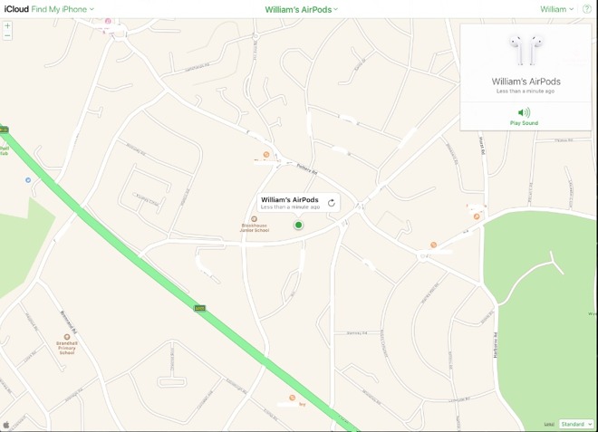Click the William's AirPods callout label
598x432 pixels.
pyautogui.click(x=289, y=200)
